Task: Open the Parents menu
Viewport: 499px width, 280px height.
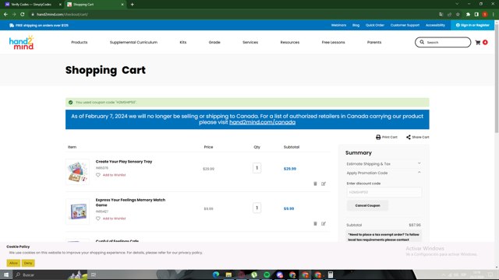Action: [x=374, y=42]
